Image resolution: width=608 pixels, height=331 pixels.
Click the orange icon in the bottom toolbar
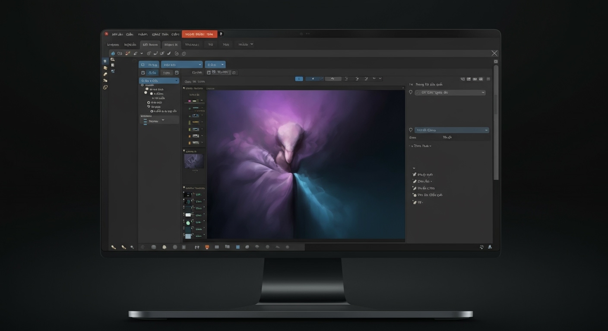click(x=207, y=247)
